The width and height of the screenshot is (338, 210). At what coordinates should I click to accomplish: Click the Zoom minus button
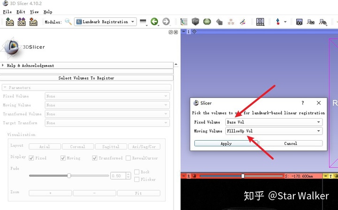(x=94, y=193)
